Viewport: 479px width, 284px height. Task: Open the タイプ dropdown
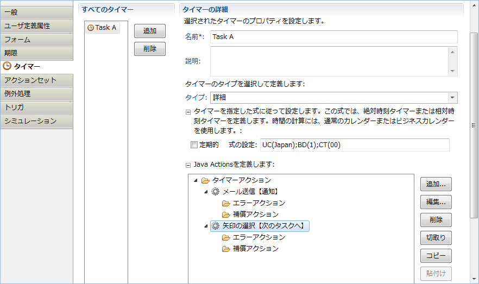click(452, 98)
